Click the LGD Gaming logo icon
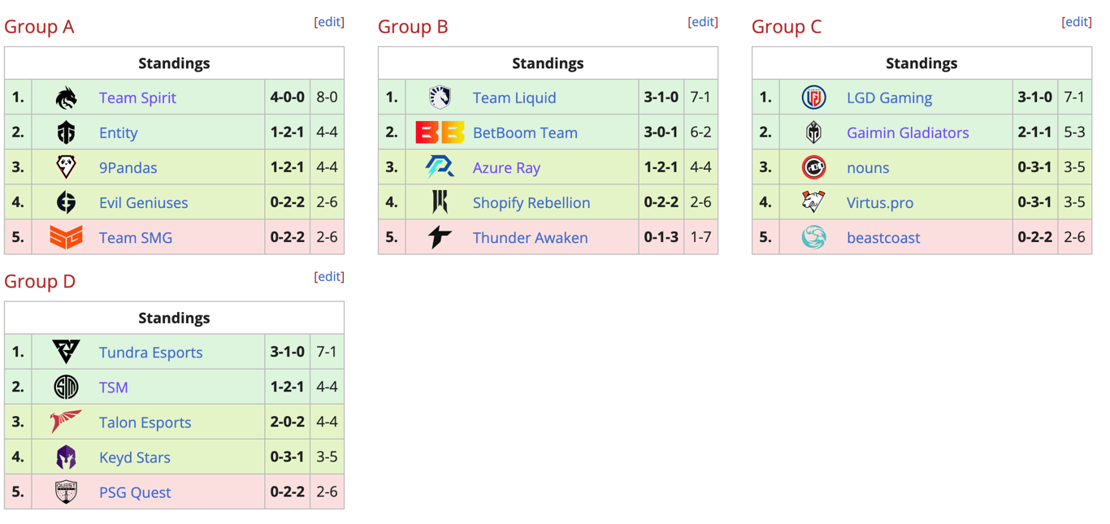The height and width of the screenshot is (524, 1110). point(813,97)
